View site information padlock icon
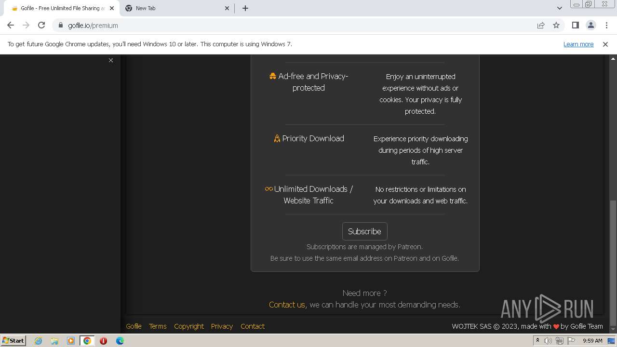Viewport: 617px width, 347px height. coord(61,26)
